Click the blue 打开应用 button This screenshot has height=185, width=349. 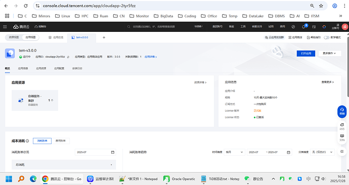tap(306, 54)
